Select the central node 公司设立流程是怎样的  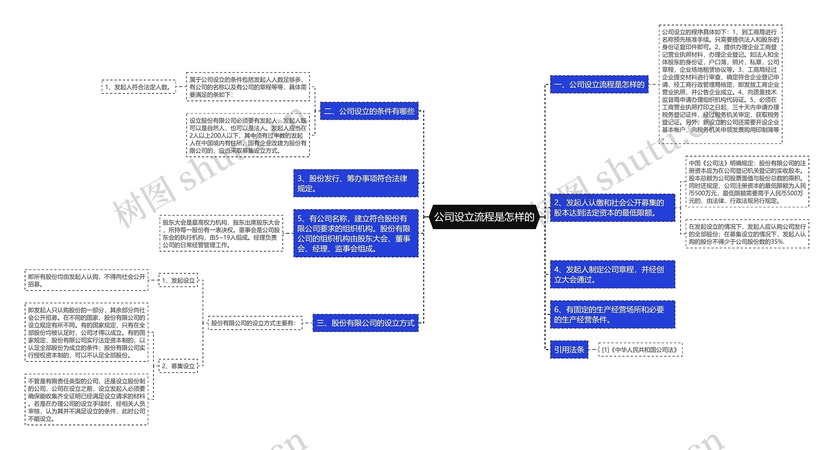pyautogui.click(x=484, y=217)
